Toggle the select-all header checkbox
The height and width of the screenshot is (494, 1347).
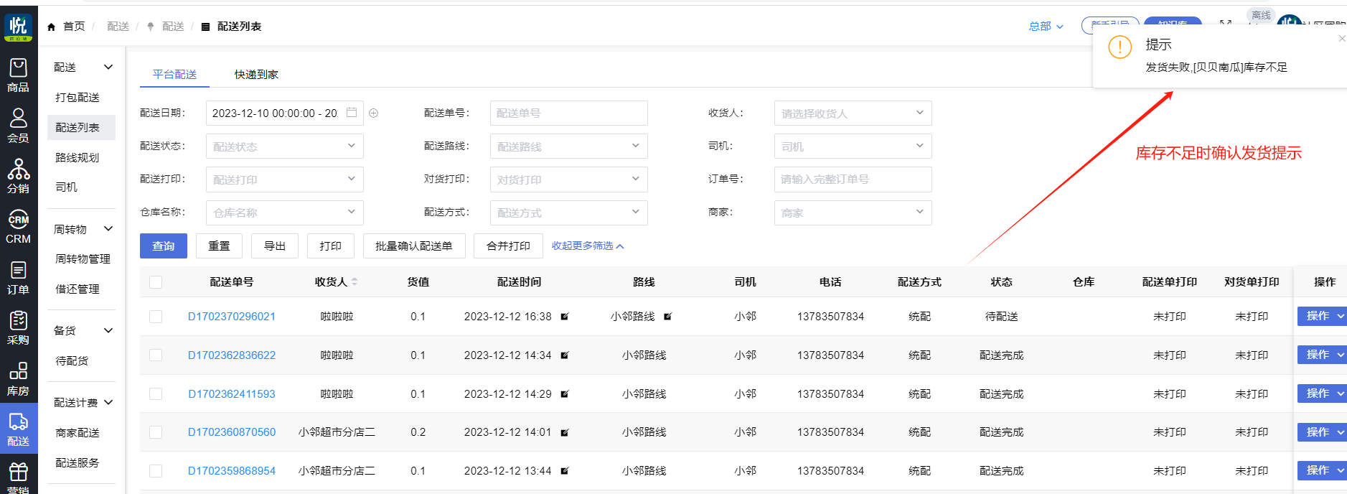point(156,282)
